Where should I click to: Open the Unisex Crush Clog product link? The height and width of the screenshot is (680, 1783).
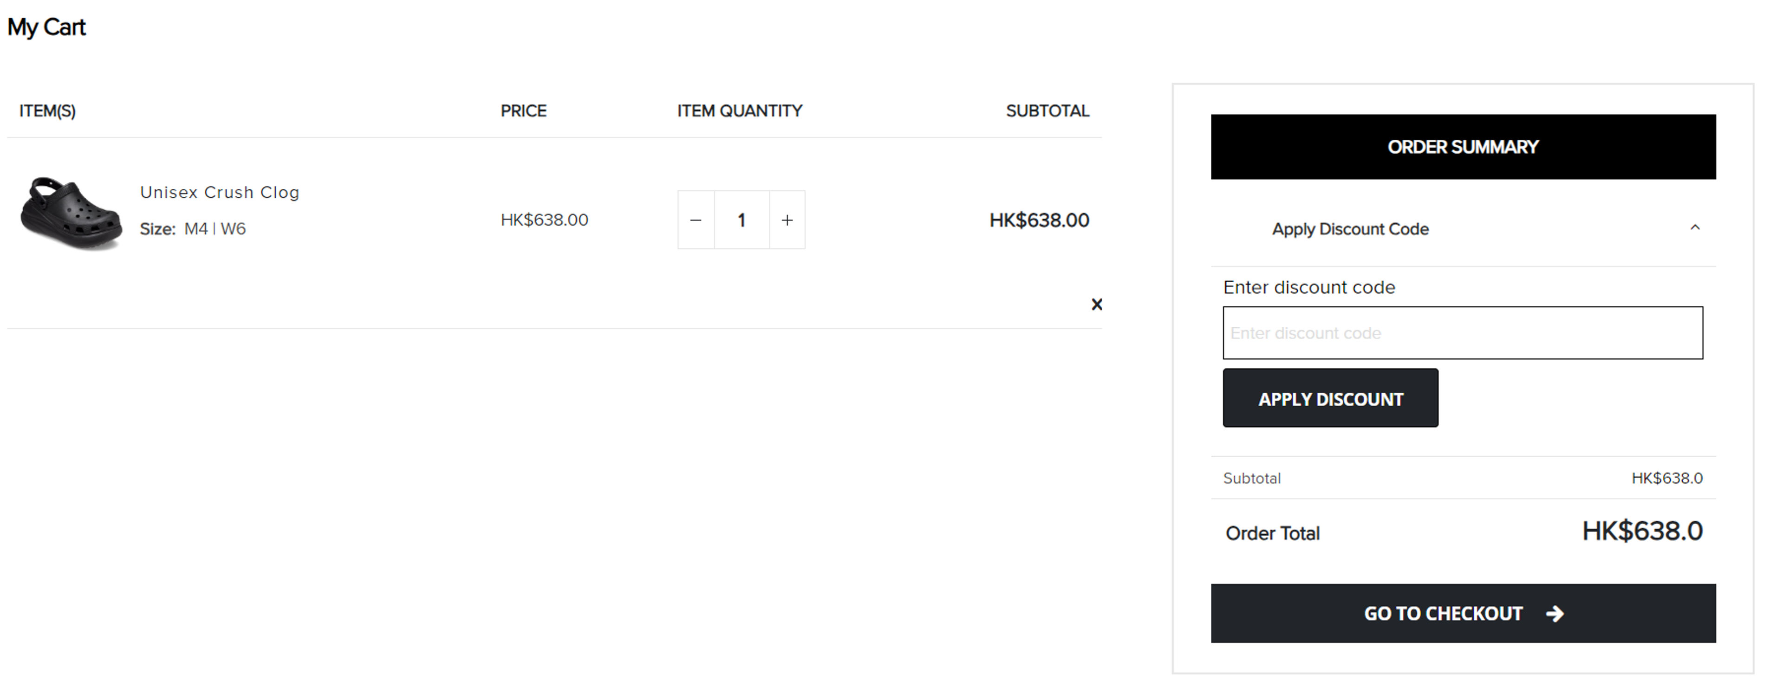click(220, 192)
